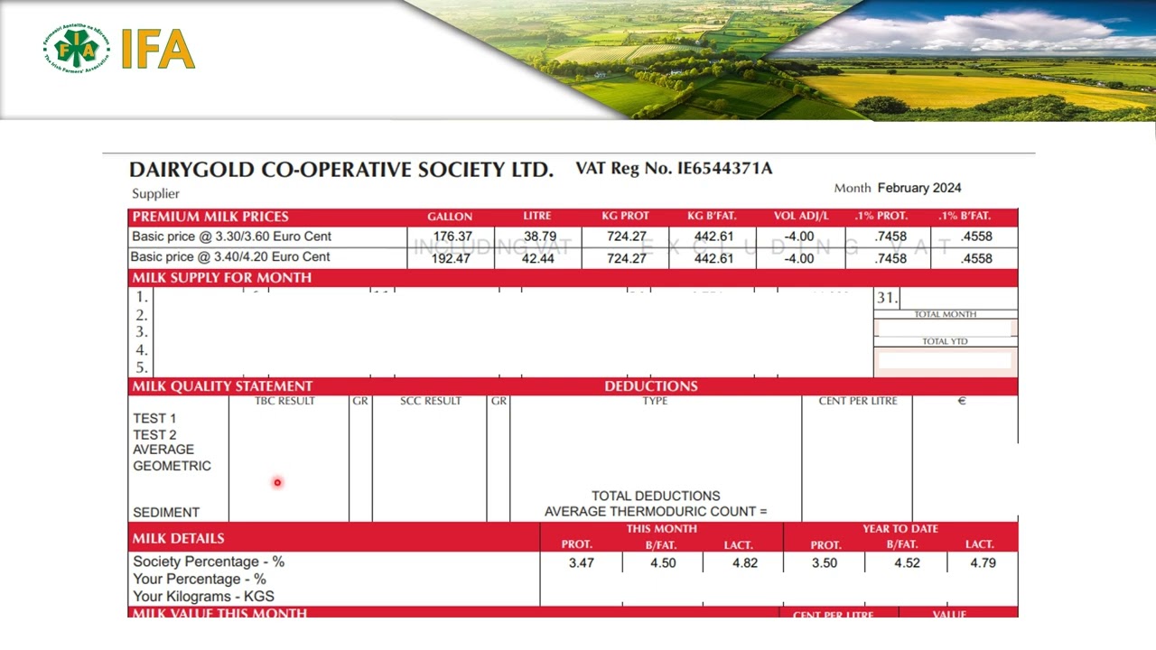Image resolution: width=1156 pixels, height=650 pixels.
Task: Click year to date lactose value 4.79
Action: [x=983, y=562]
